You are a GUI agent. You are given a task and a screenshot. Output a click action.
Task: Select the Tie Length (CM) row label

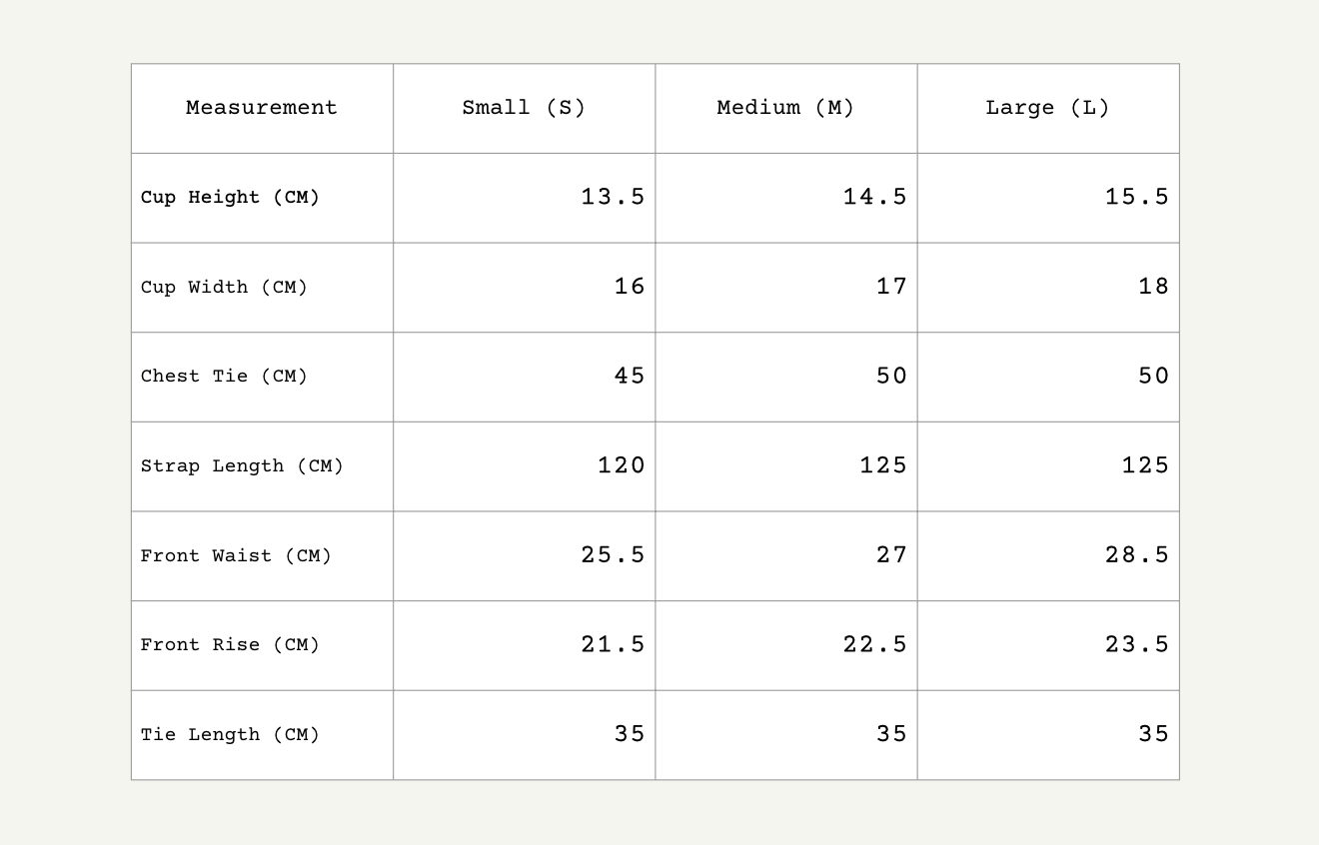[230, 735]
